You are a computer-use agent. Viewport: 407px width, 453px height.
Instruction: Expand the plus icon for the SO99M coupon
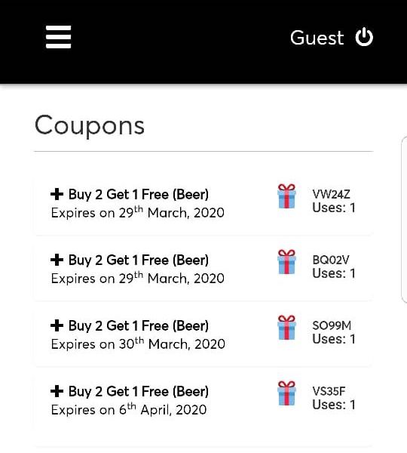(x=57, y=325)
